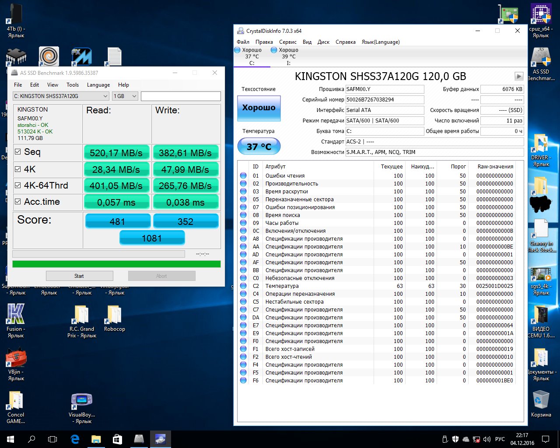Image resolution: width=560 pixels, height=448 pixels.
Task: Click the Хорошо health status button
Action: pyautogui.click(x=259, y=108)
